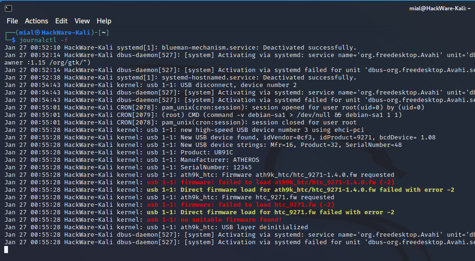Open the View menu

(x=82, y=21)
